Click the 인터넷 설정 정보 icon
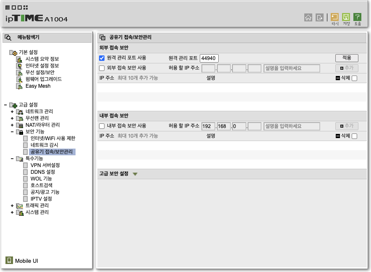This screenshot has height=272, width=371. (19, 66)
